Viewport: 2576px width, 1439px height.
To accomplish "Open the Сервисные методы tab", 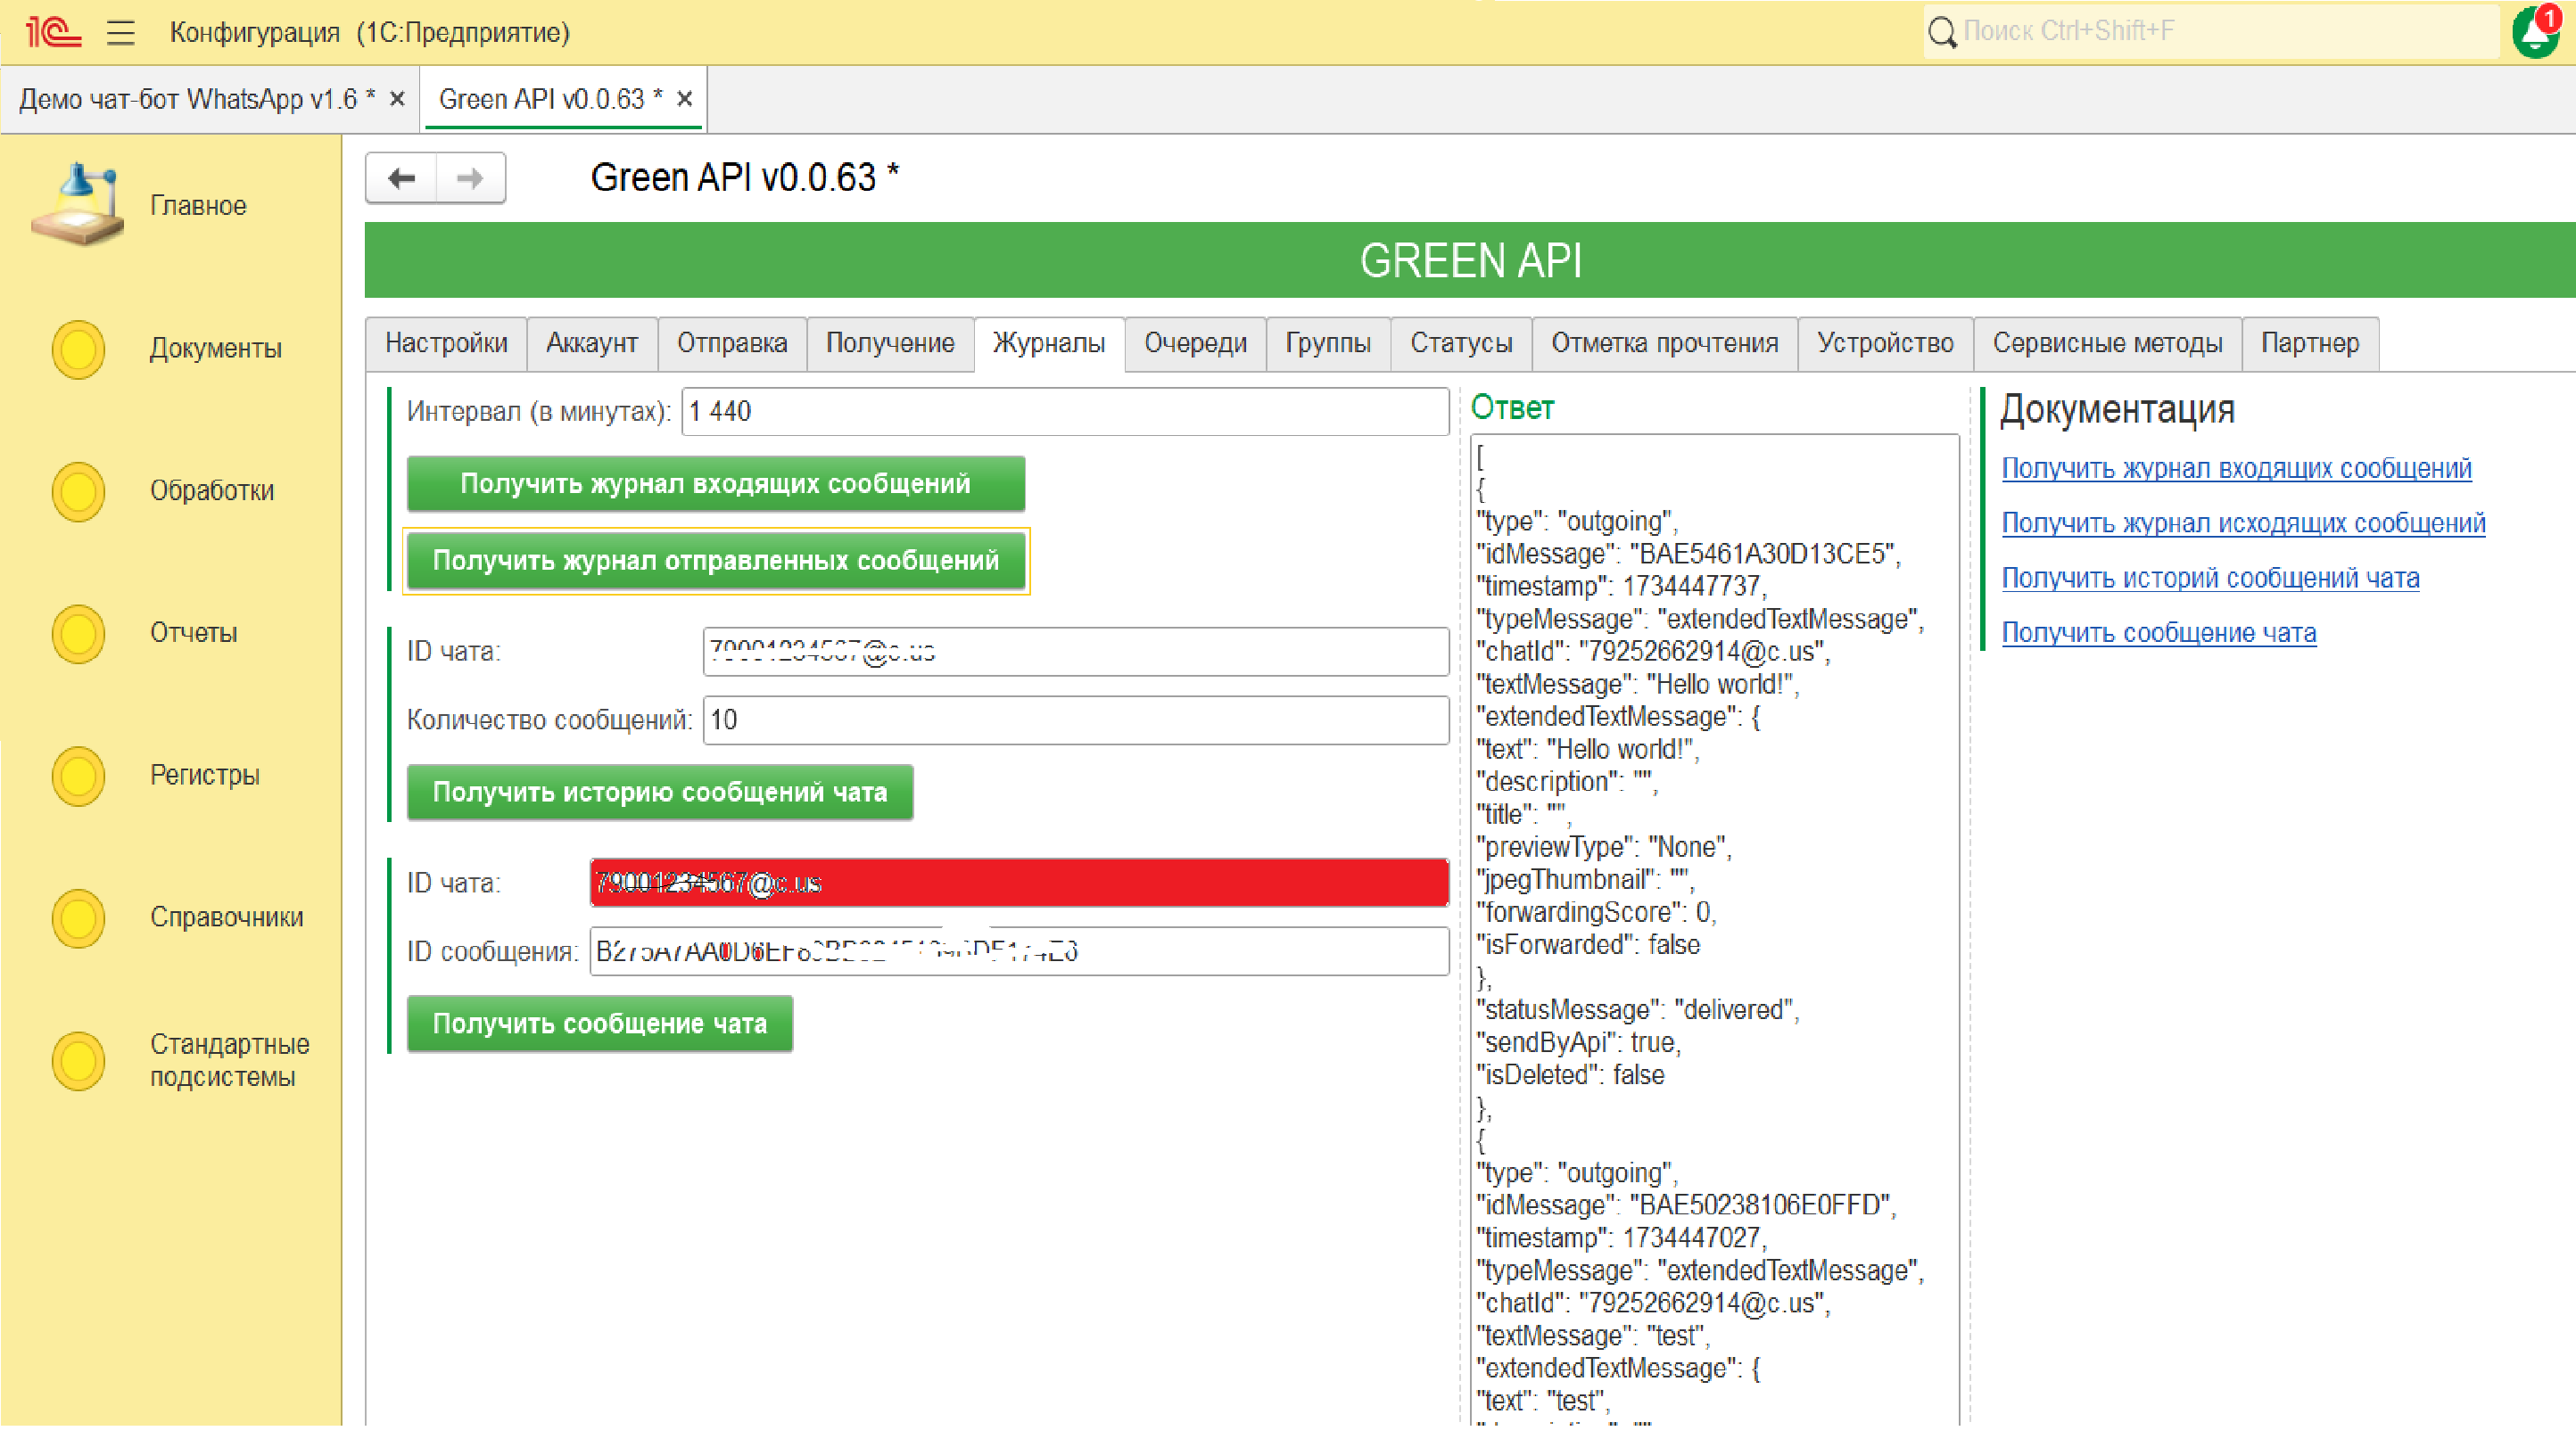I will 2107,344.
